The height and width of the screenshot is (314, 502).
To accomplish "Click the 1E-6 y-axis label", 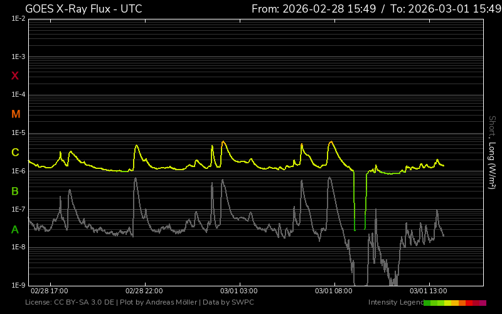I will [18, 171].
